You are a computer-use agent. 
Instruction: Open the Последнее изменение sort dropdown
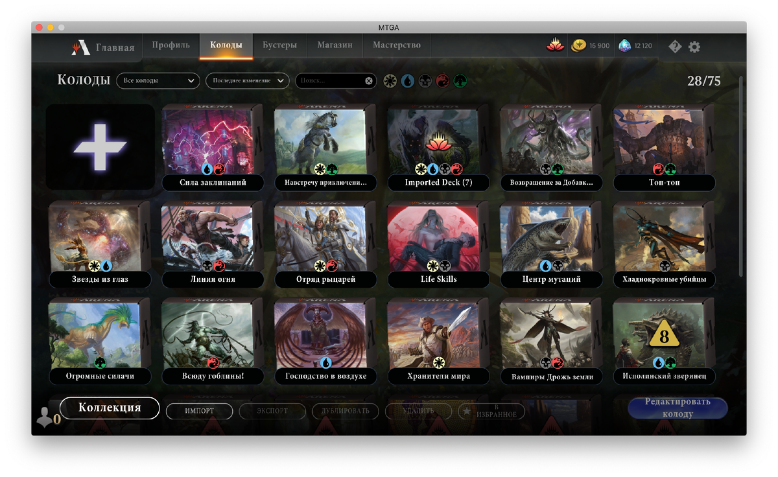pos(247,81)
